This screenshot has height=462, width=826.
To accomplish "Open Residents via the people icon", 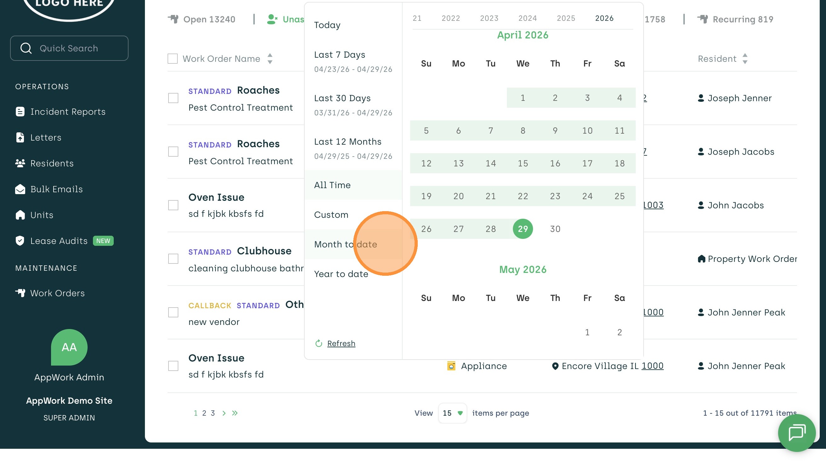I will click(x=20, y=163).
